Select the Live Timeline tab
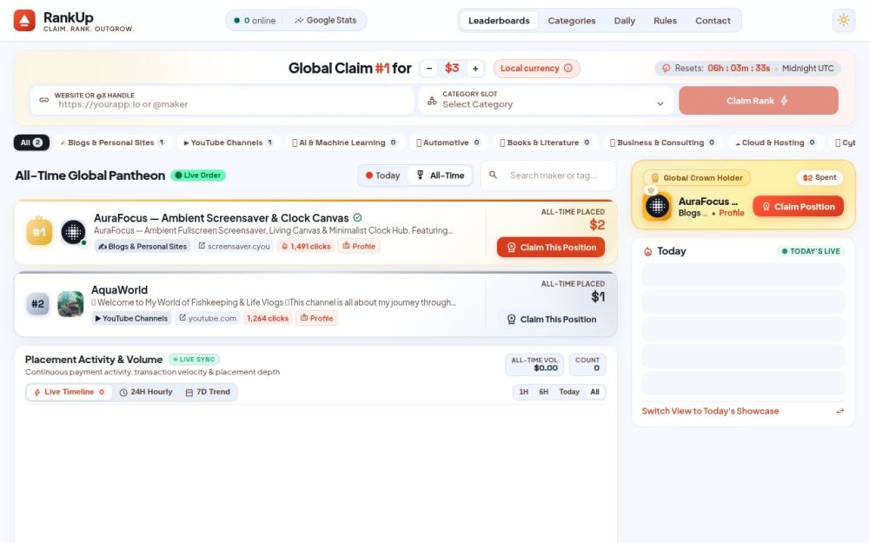Screen dimensions: 869x543 pos(70,392)
